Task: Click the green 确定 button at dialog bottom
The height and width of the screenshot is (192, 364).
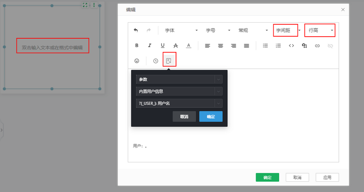Action: pos(268,178)
